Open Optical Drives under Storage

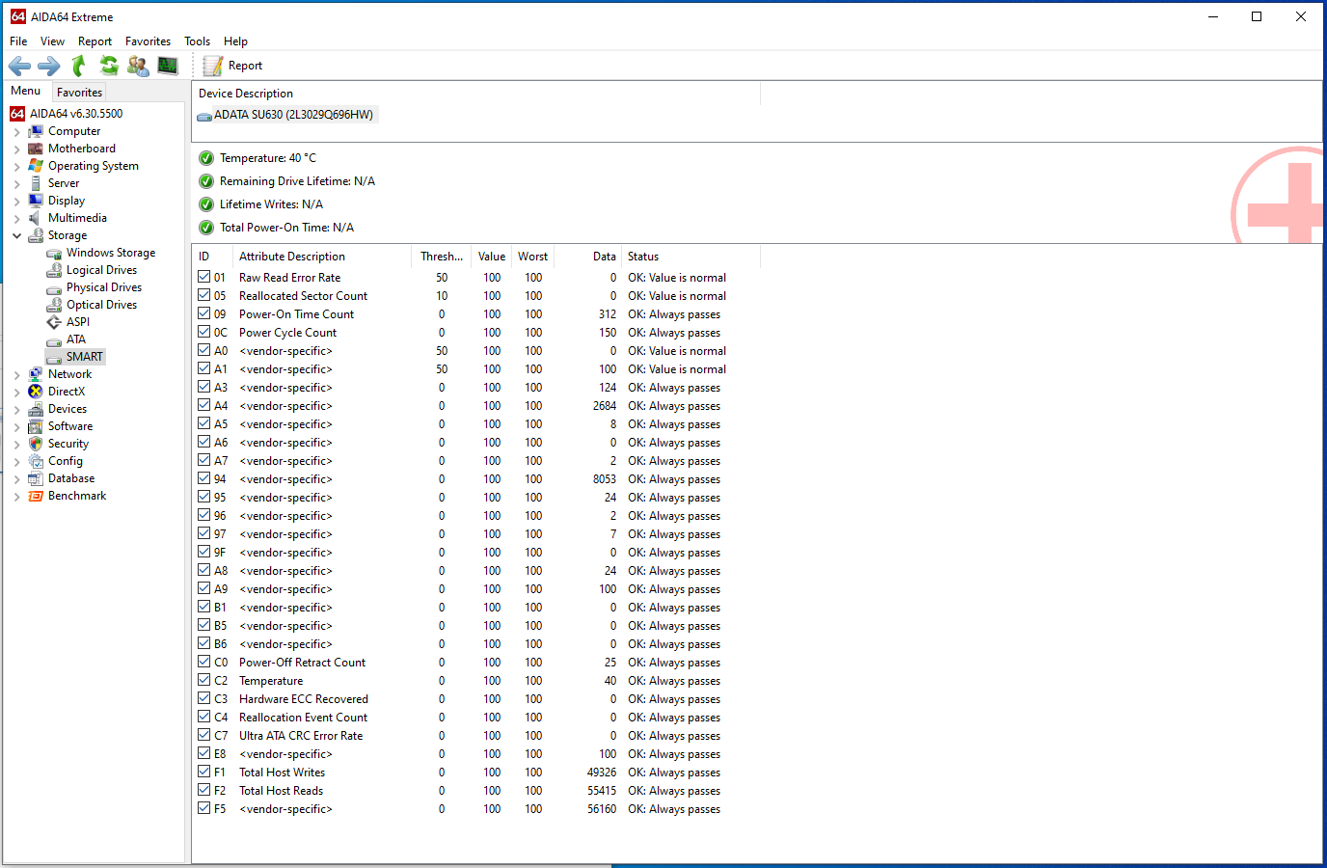tap(101, 305)
